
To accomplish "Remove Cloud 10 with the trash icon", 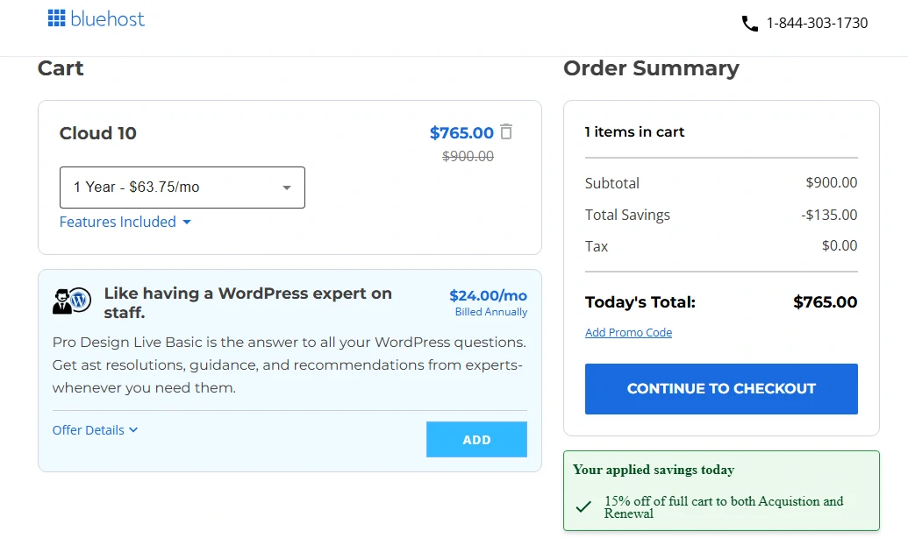I will point(506,132).
